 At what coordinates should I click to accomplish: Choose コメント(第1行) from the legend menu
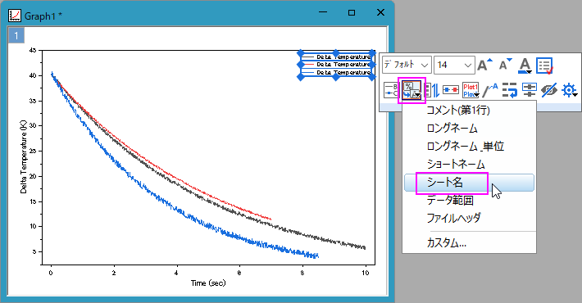coord(458,111)
